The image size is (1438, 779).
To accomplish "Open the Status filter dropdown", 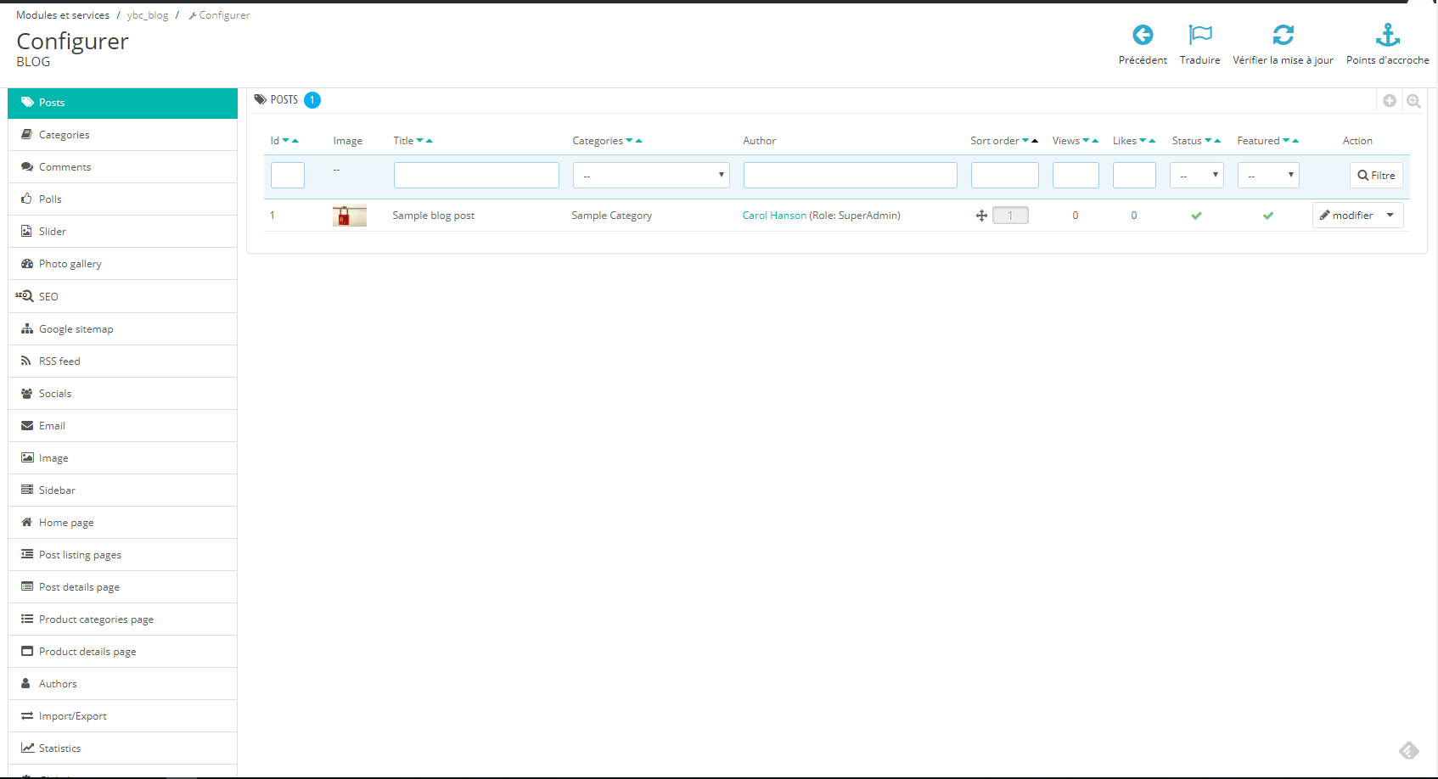I will pos(1197,175).
